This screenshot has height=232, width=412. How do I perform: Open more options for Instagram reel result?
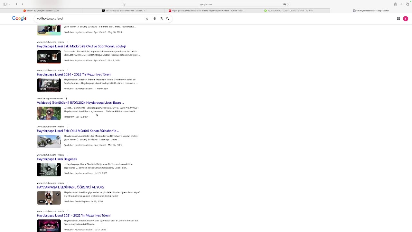66,99
